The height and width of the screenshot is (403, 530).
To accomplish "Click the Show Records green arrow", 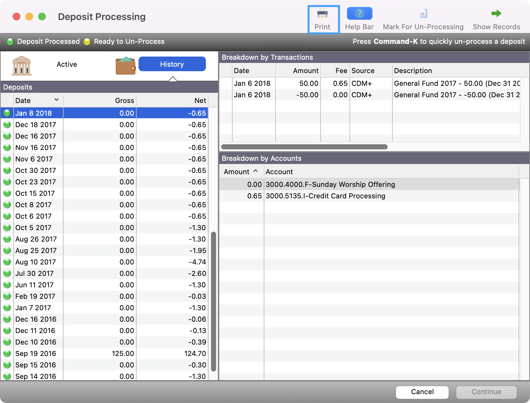I will tap(496, 13).
